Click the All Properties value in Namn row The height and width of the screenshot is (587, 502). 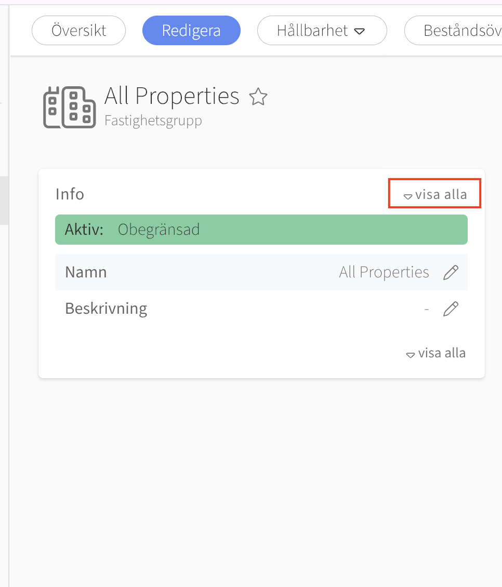(x=384, y=272)
